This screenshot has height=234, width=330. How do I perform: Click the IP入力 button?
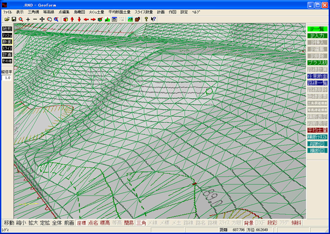tap(317, 36)
